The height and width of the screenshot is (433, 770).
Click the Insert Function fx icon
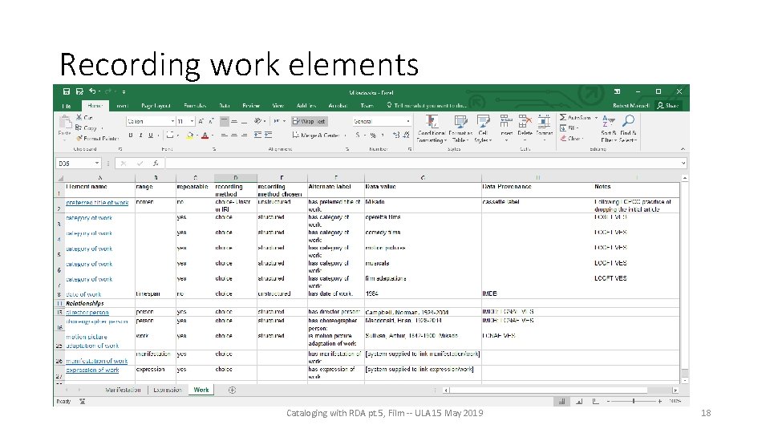click(x=156, y=164)
